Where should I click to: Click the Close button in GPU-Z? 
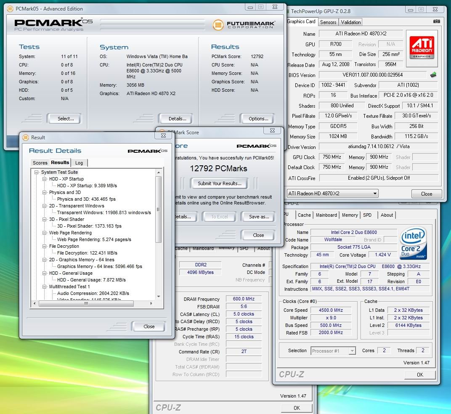pos(427,194)
